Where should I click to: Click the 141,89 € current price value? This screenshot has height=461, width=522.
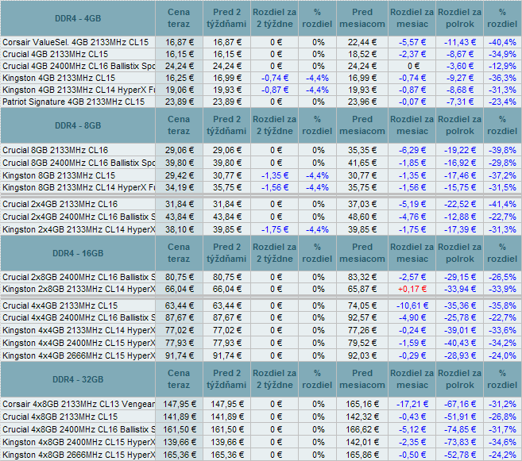coord(180,417)
